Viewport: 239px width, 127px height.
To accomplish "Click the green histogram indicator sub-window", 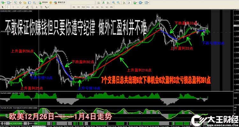I will tap(117, 99).
